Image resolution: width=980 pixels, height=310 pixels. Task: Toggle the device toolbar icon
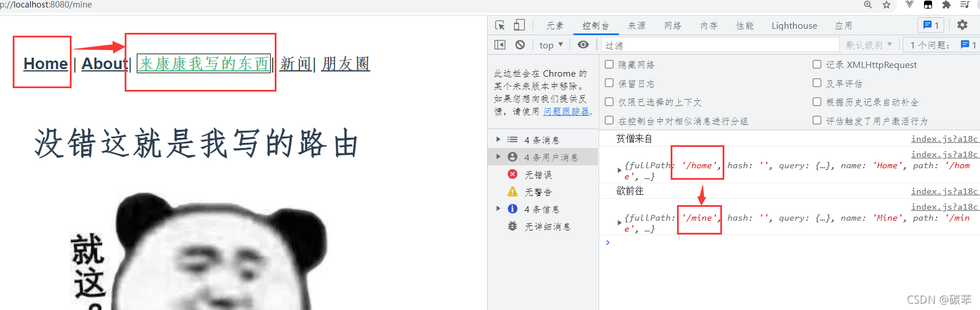tap(519, 25)
